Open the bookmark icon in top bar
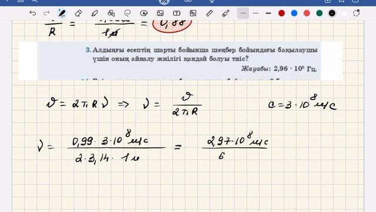The image size is (376, 212). (341, 1)
